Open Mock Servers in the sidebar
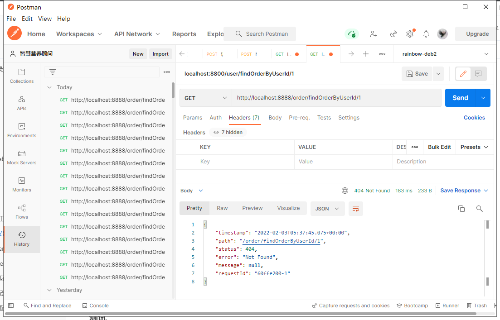This screenshot has height=320, width=500. [22, 158]
